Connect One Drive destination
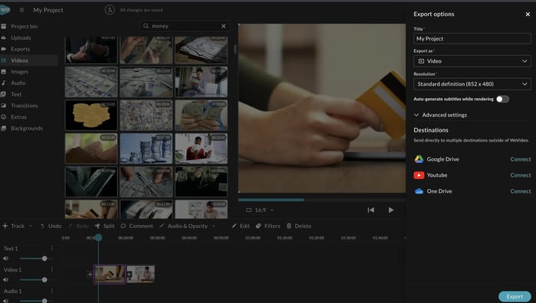The image size is (536, 303). tap(520, 191)
